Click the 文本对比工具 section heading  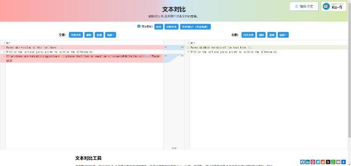[x=89, y=158]
